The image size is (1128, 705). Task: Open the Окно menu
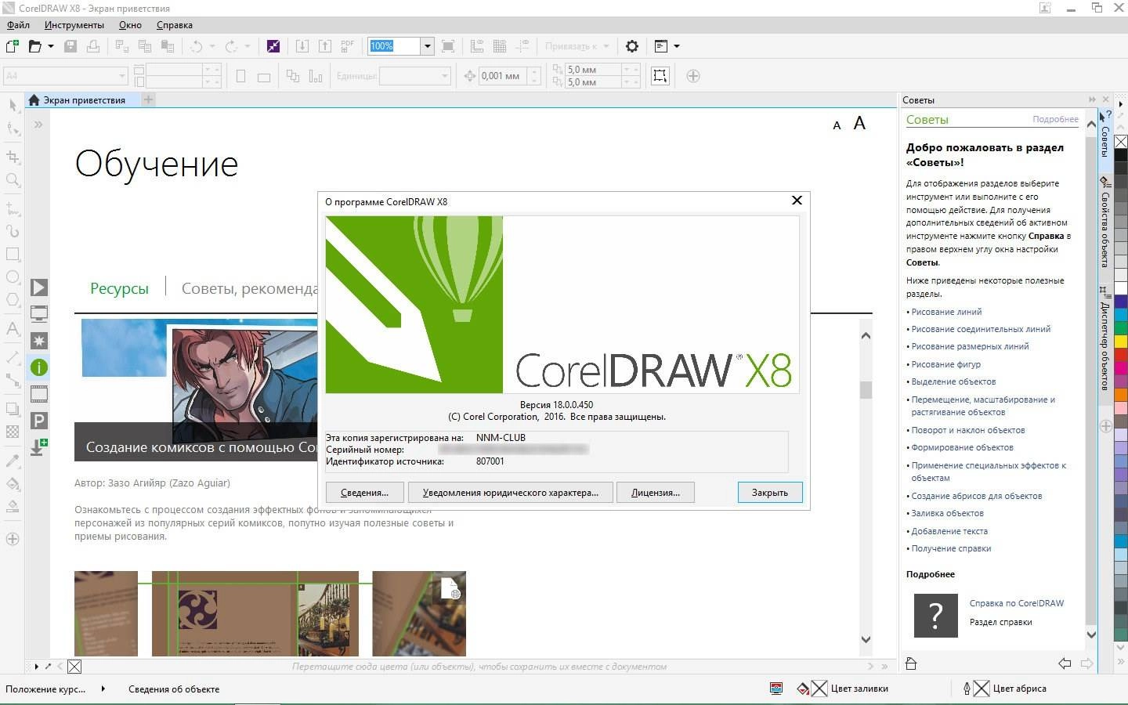point(130,24)
